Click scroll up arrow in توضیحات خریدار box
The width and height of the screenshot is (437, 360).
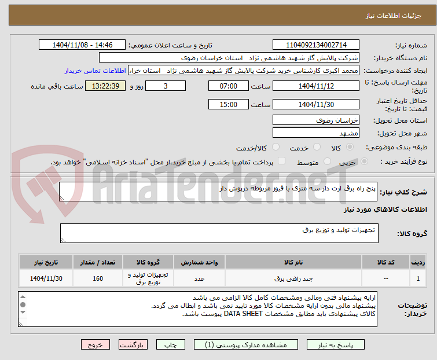[23, 297]
